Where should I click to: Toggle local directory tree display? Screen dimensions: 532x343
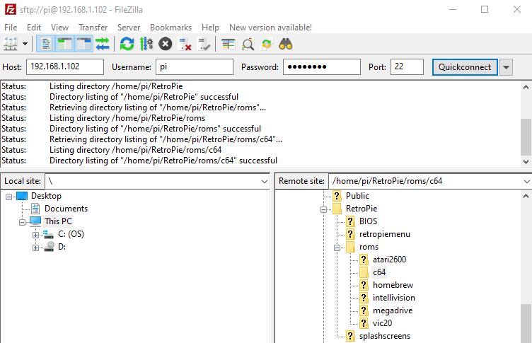(65, 44)
